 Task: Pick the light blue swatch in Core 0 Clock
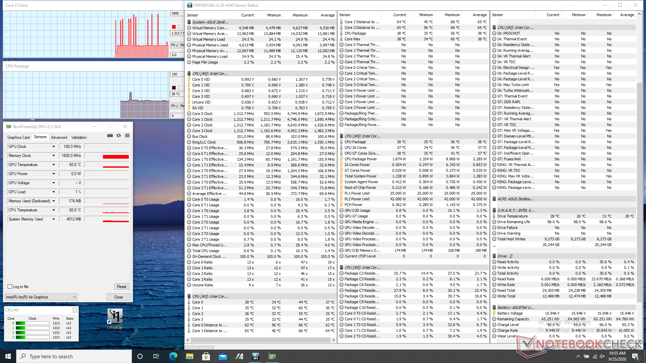180,27
